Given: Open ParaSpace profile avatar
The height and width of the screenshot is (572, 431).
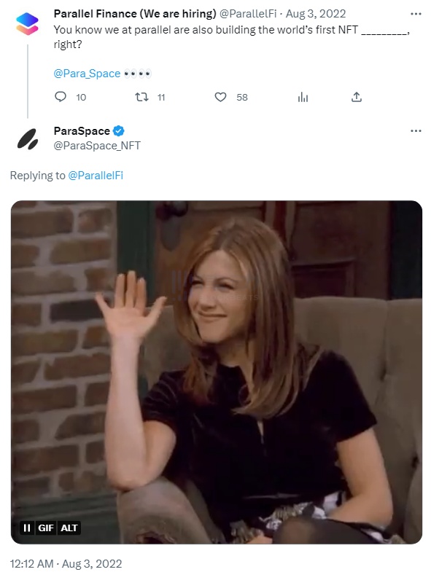Looking at the screenshot, I should 28,139.
